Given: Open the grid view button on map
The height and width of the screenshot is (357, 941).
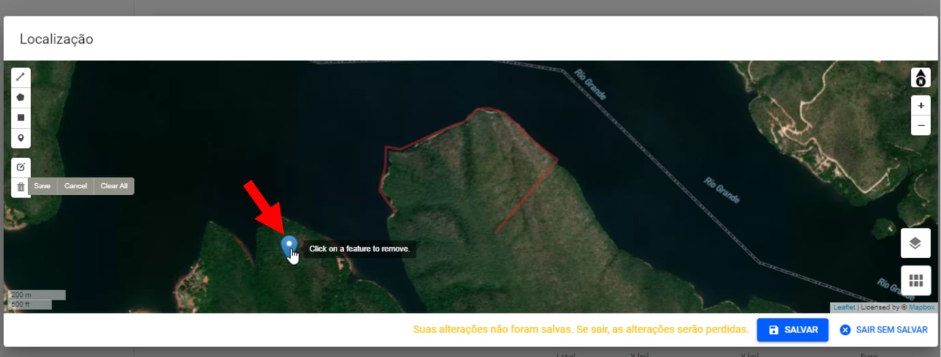Looking at the screenshot, I should click(915, 280).
